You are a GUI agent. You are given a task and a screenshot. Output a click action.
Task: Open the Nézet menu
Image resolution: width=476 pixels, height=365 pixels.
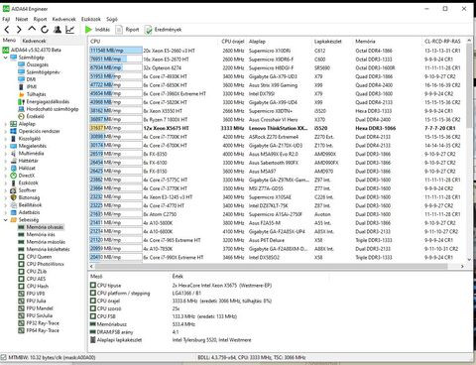[x=22, y=19]
